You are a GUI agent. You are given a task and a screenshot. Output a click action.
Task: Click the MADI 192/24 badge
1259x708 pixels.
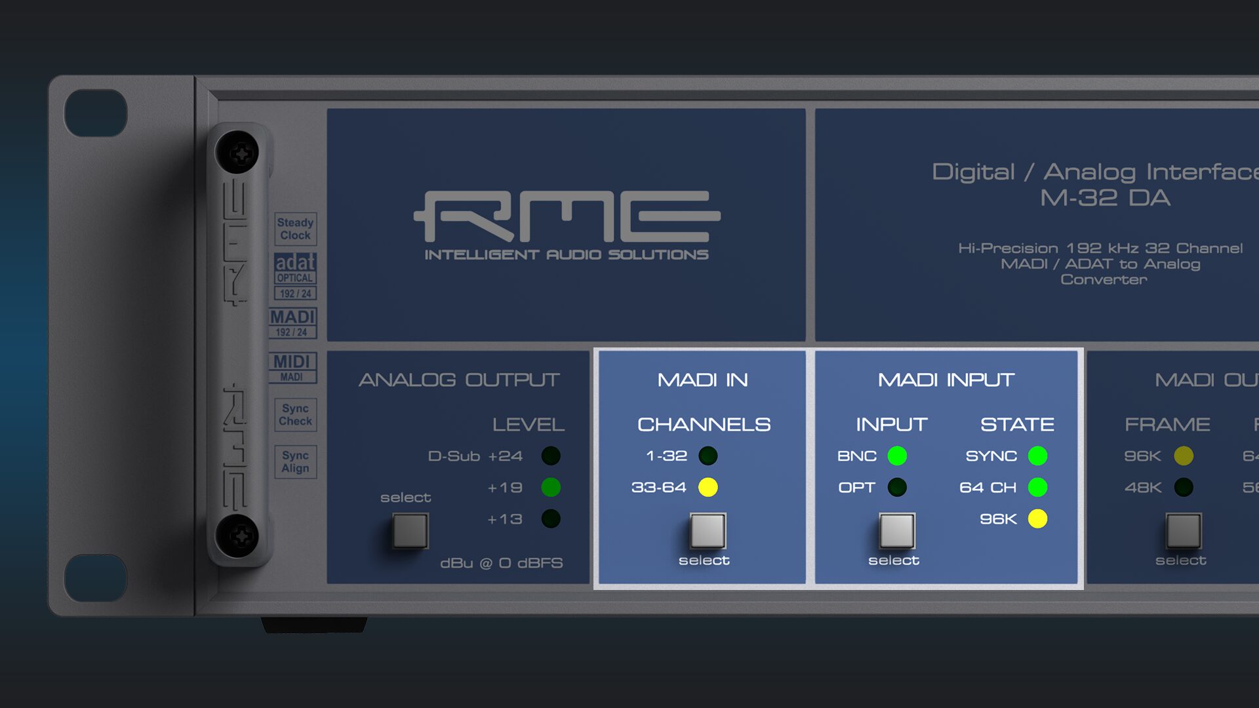click(x=292, y=323)
